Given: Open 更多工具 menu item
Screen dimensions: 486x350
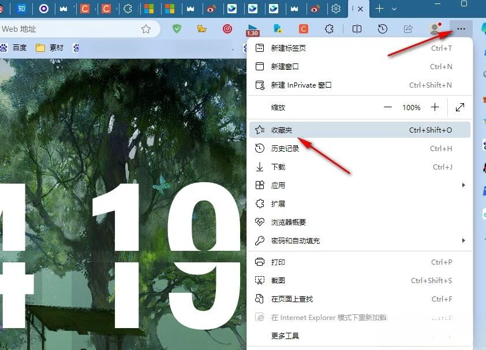Looking at the screenshot, I should [x=360, y=336].
